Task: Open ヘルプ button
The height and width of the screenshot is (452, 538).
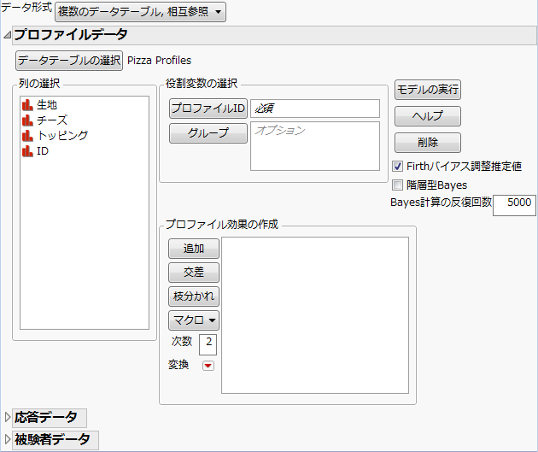Action: (428, 116)
